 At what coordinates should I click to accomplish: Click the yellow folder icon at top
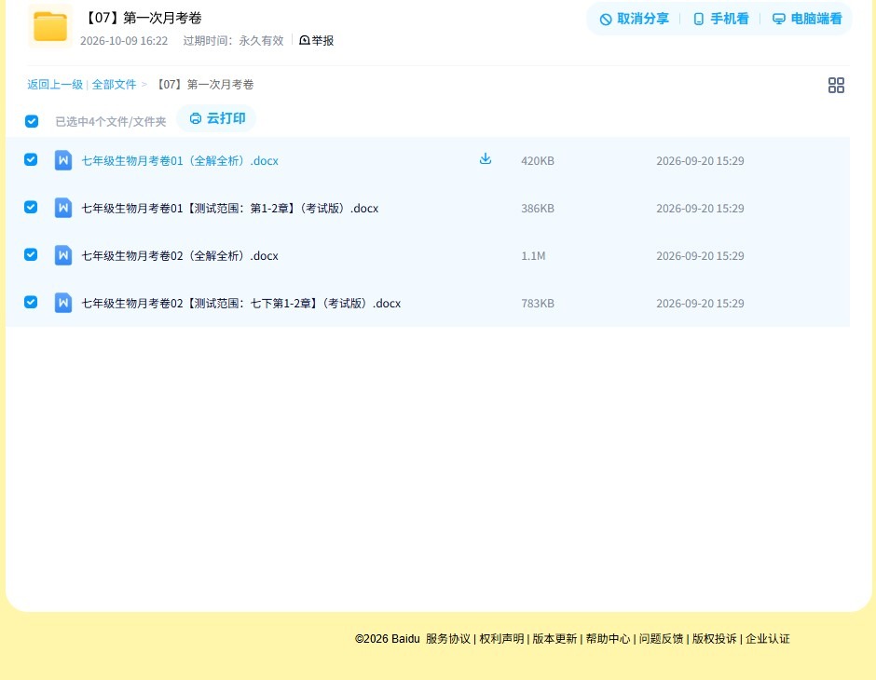click(50, 26)
